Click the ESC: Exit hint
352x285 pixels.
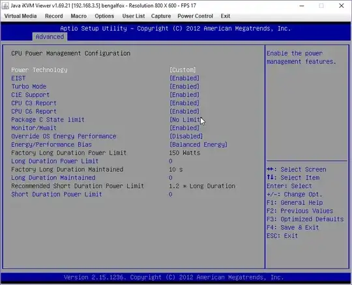(282, 236)
